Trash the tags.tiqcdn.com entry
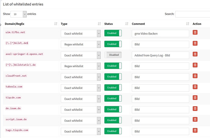Viewport: 210px width, 138px height. pos(195,130)
